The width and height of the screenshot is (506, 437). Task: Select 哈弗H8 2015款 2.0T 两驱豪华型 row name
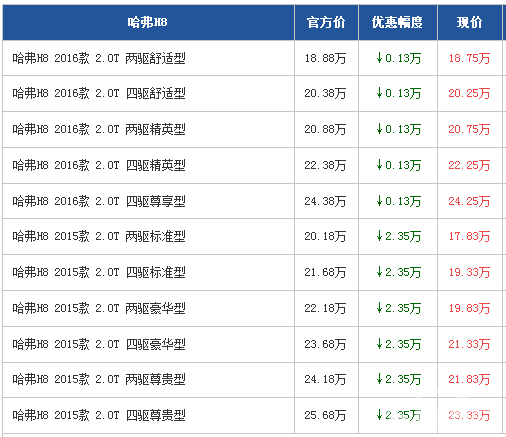(x=99, y=308)
